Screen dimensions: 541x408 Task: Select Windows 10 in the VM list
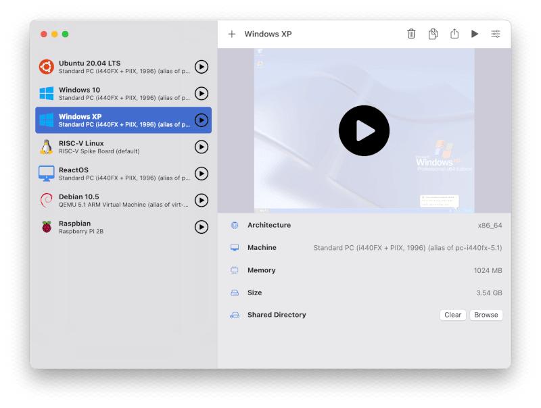coord(124,93)
